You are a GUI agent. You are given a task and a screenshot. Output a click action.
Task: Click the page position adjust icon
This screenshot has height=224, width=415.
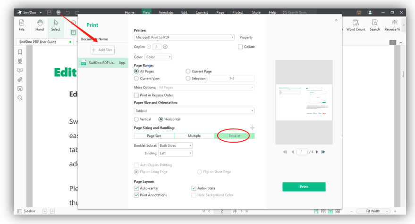(x=252, y=128)
